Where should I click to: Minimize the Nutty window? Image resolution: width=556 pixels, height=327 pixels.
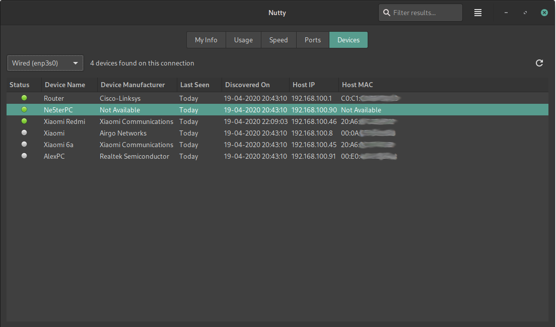(506, 13)
